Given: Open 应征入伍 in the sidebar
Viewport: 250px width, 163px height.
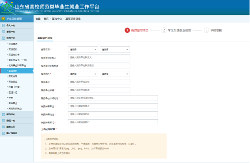Looking at the screenshot, I should click(x=13, y=92).
